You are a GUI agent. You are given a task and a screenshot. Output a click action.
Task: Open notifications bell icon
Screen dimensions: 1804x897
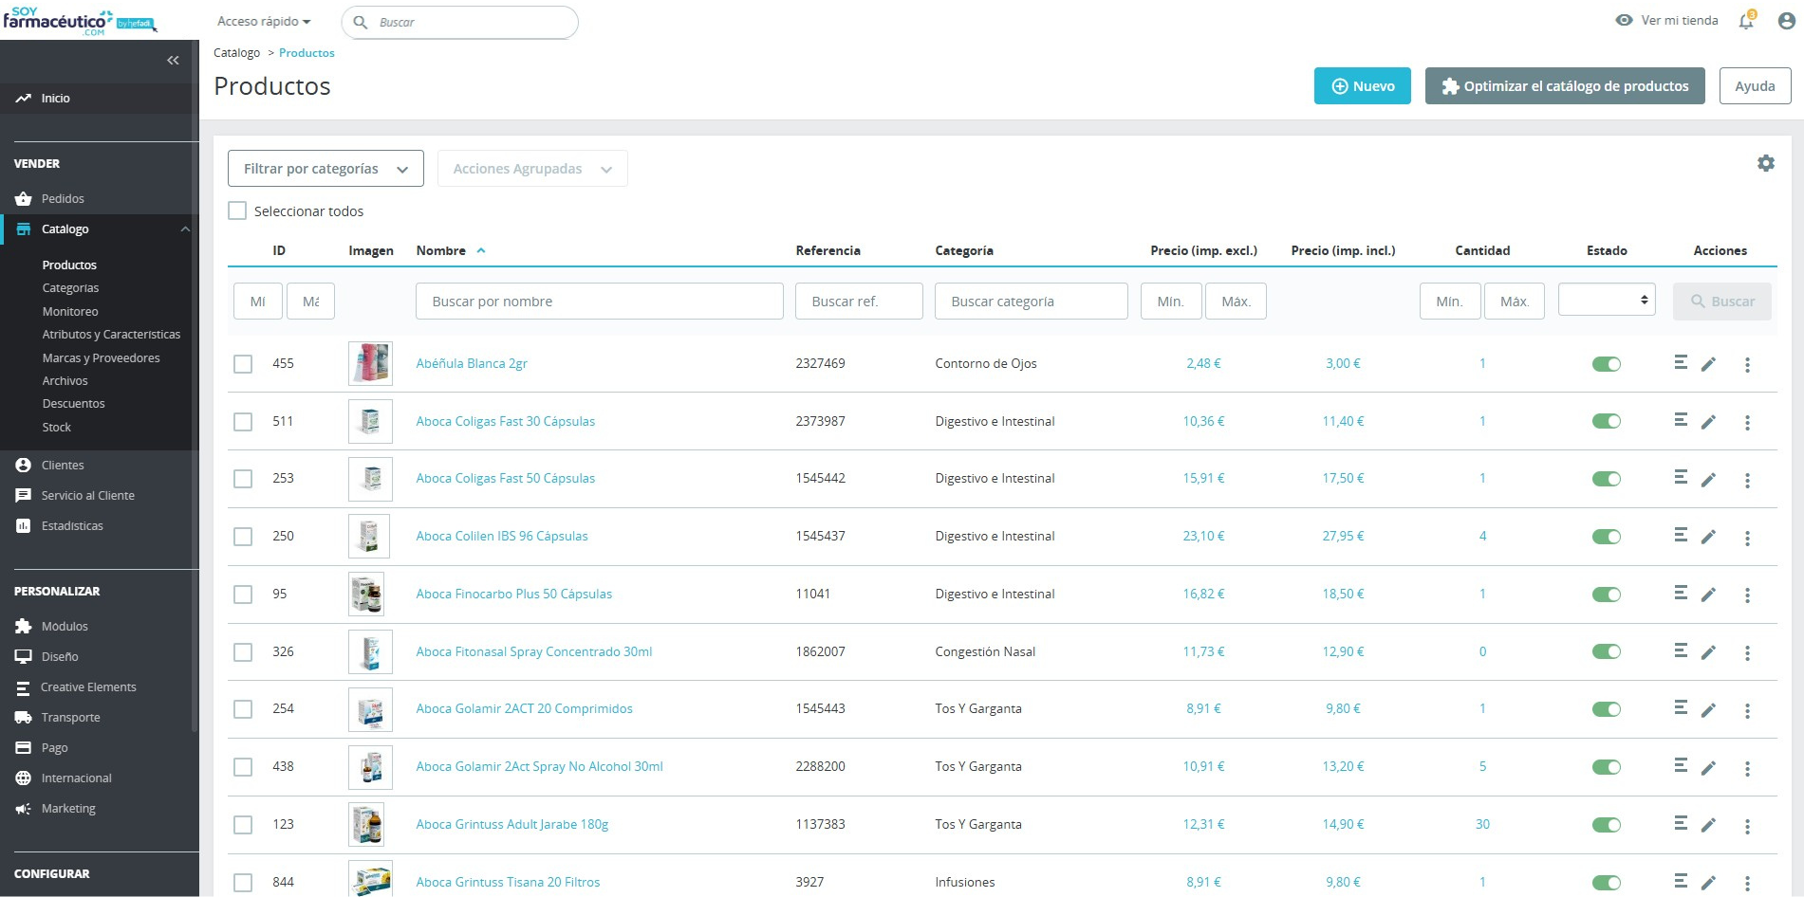click(x=1746, y=20)
